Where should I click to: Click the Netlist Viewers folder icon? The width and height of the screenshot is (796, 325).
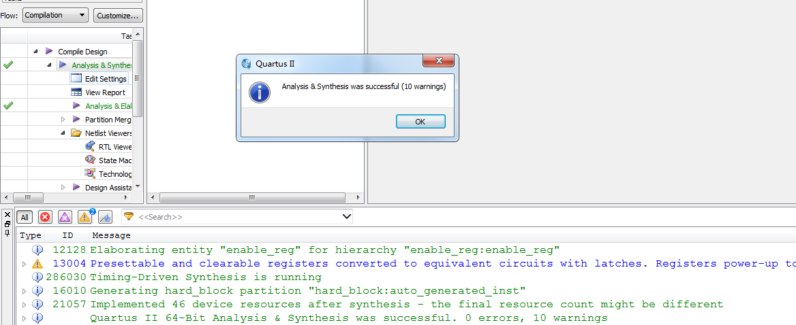[x=76, y=133]
